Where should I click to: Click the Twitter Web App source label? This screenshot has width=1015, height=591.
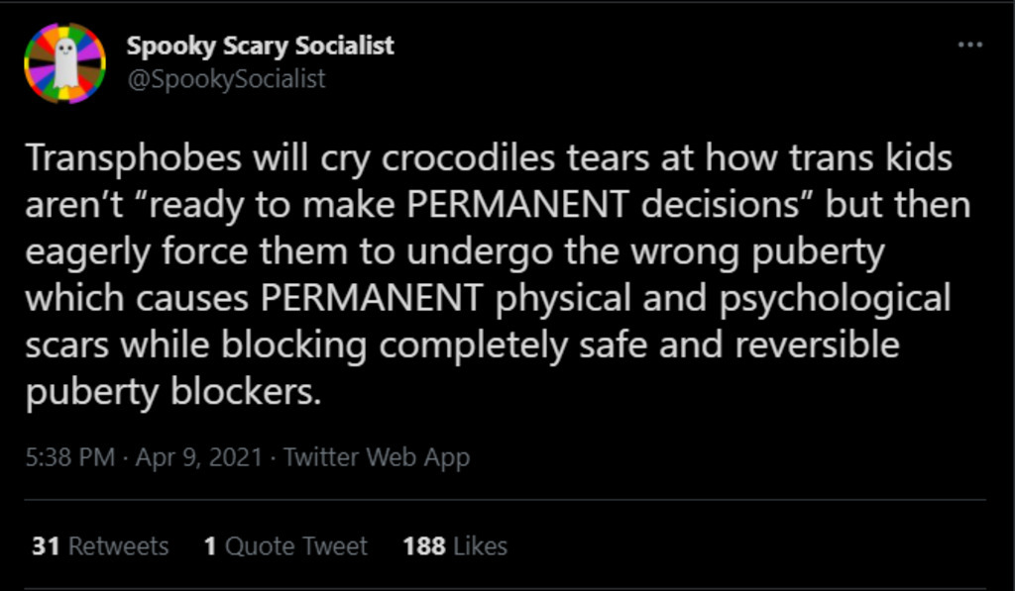(x=376, y=457)
